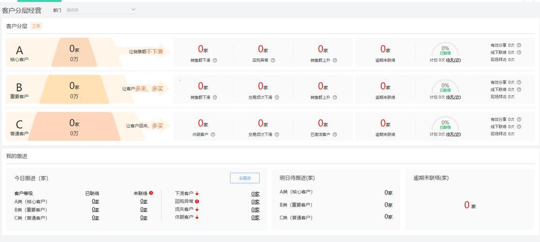Open help icon beside row C 休眠客户
This screenshot has height=242, width=540.
[x=213, y=135]
